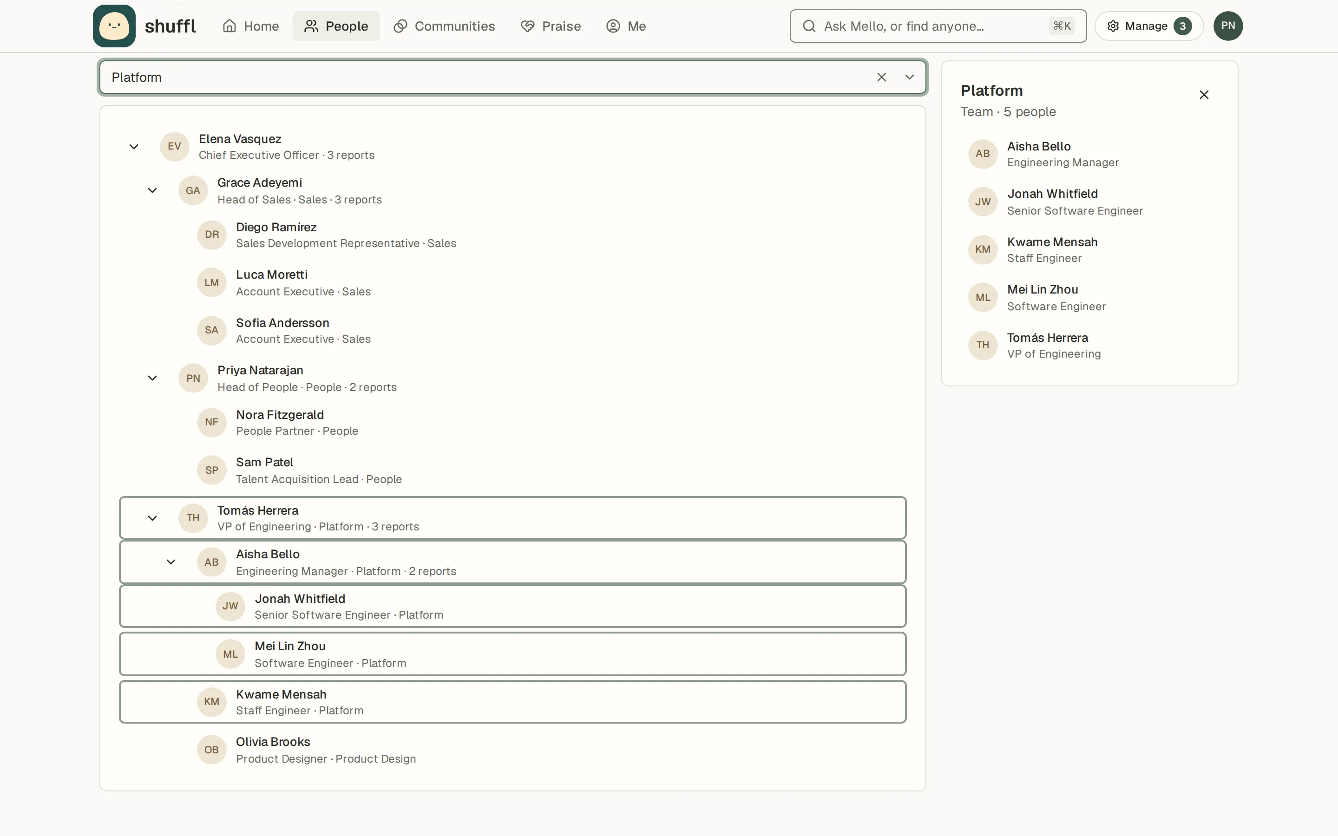The image size is (1338, 836).
Task: Select Nora Fitzgerald in the tree
Action: coord(512,423)
